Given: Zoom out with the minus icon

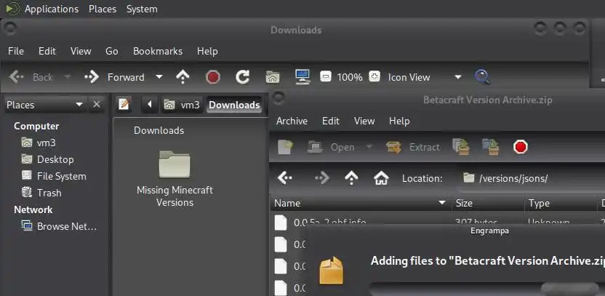Looking at the screenshot, I should [x=326, y=77].
